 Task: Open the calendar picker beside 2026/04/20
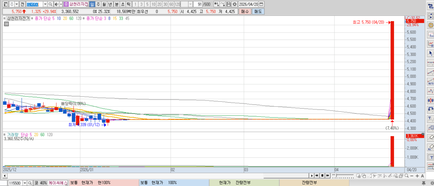tap(262, 4)
